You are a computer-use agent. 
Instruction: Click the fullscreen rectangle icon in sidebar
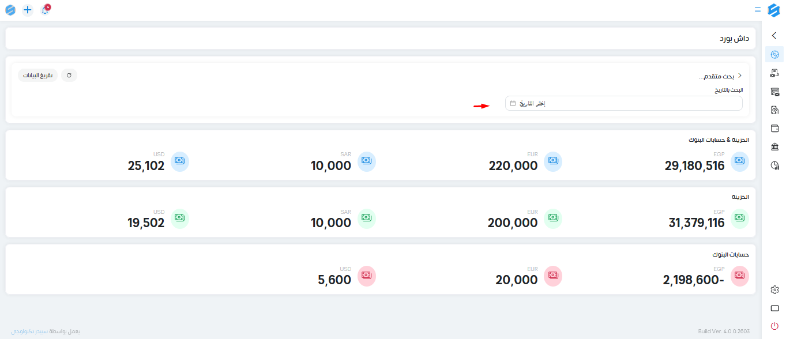pos(774,308)
